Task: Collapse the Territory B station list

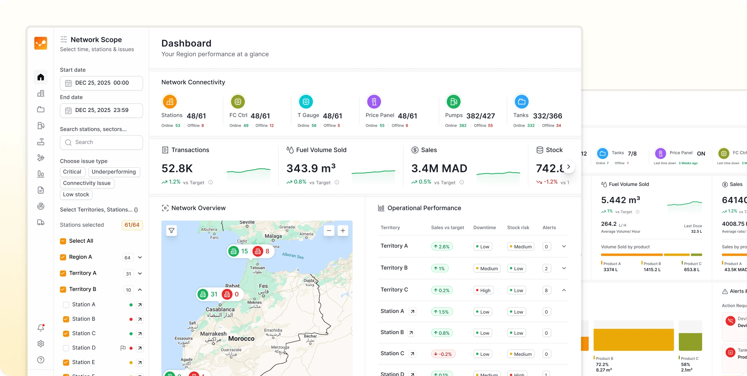Action: (140, 290)
